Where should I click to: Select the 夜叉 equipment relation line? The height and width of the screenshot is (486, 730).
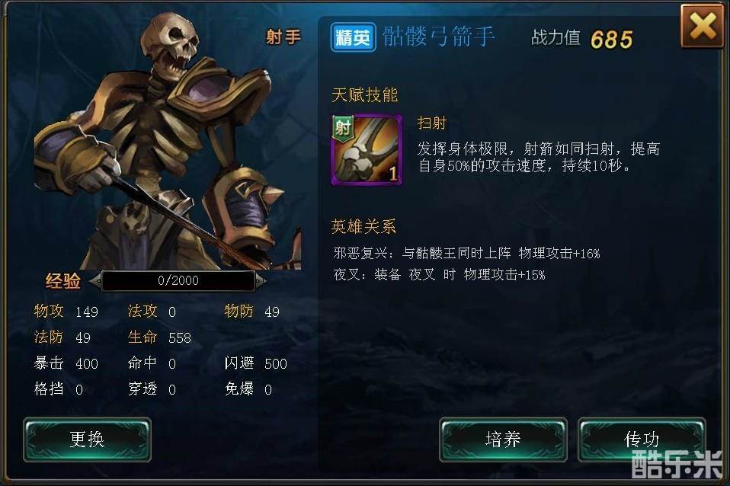click(x=439, y=275)
